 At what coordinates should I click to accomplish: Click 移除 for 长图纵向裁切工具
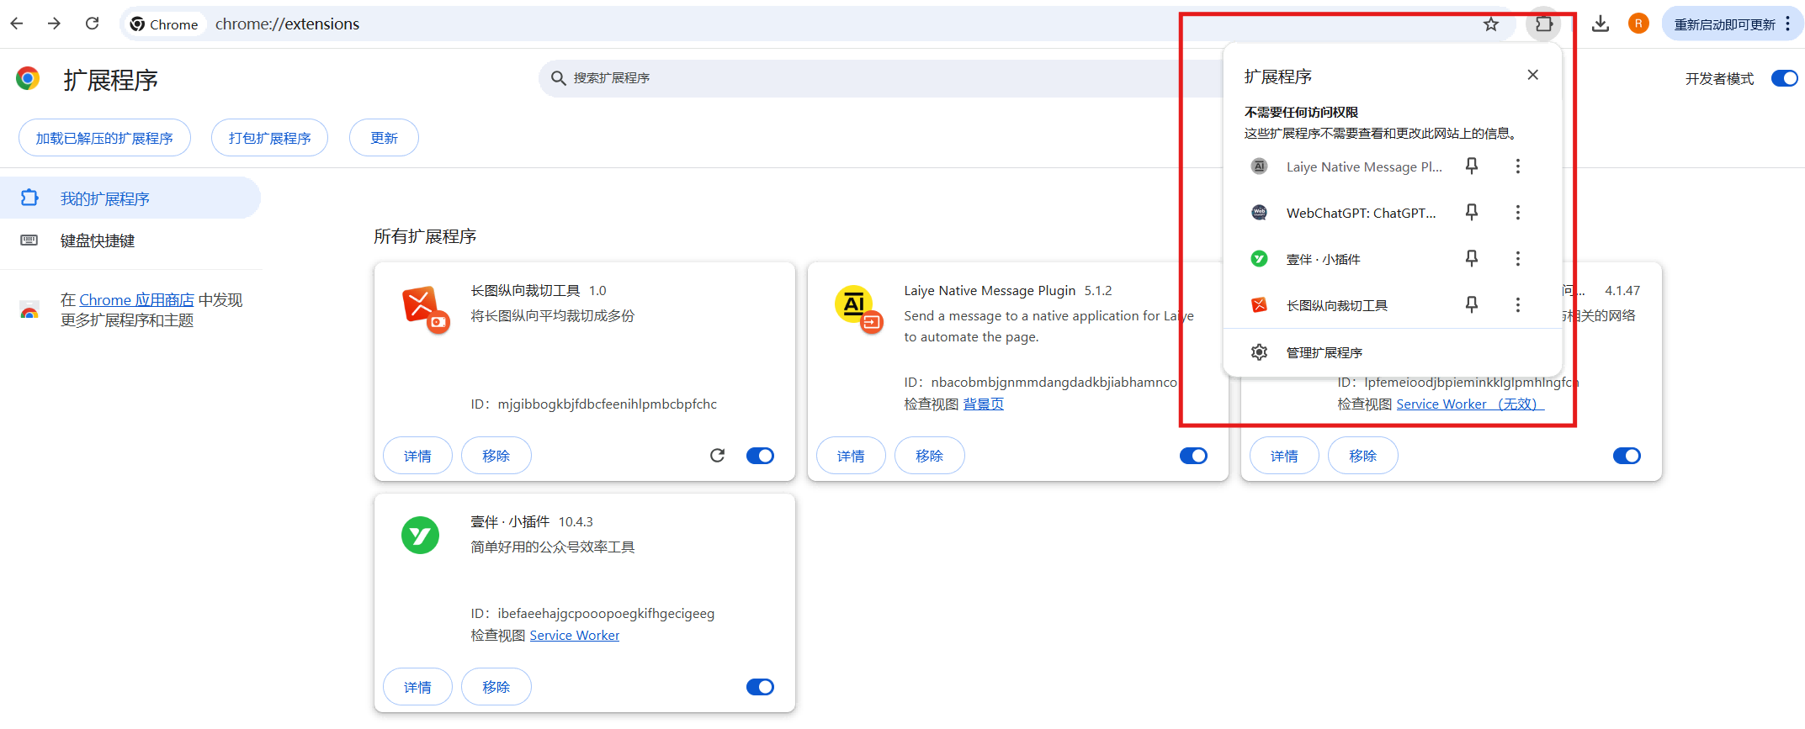point(496,456)
